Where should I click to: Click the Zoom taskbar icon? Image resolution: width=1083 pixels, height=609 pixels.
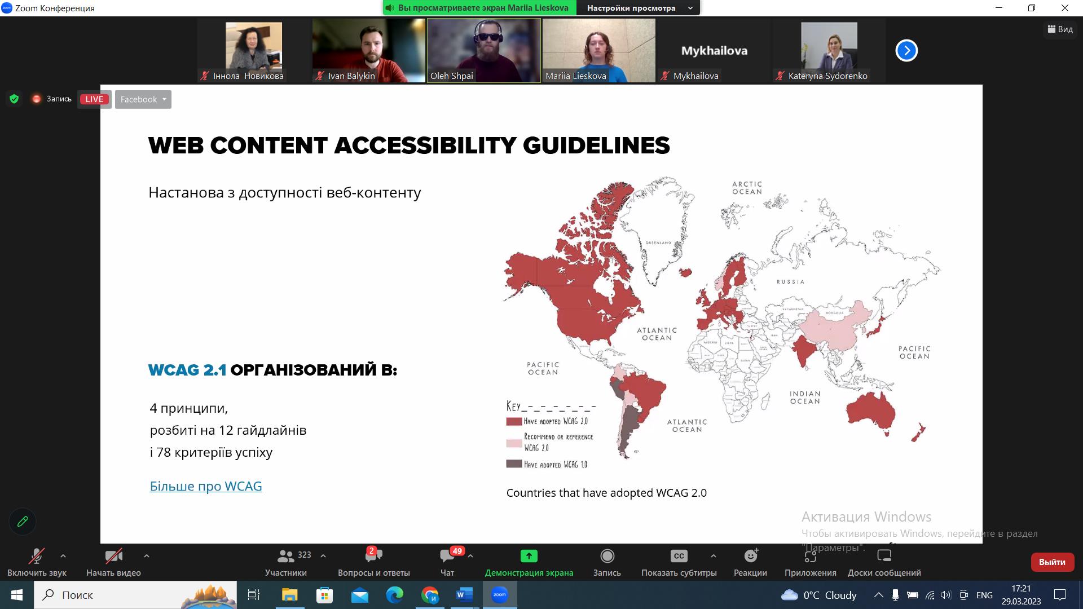(x=500, y=595)
